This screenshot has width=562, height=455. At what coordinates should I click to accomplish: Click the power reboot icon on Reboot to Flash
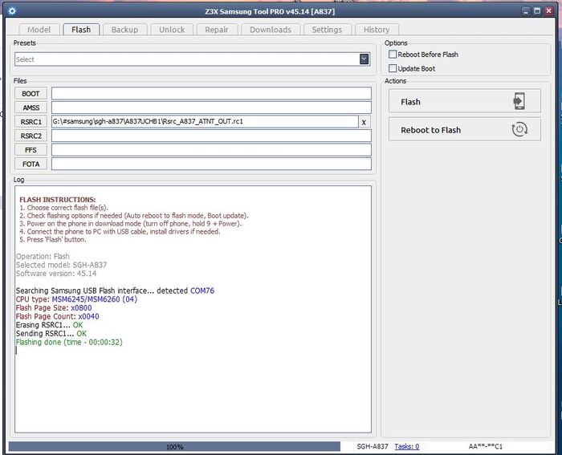(x=519, y=129)
